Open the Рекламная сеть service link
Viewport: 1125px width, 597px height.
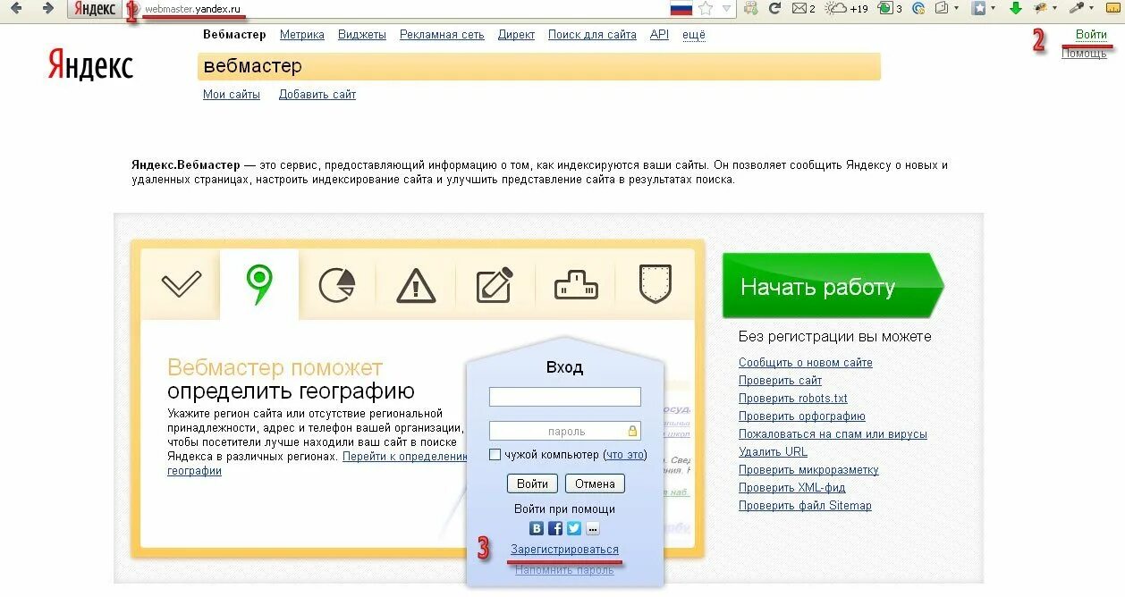(x=442, y=35)
